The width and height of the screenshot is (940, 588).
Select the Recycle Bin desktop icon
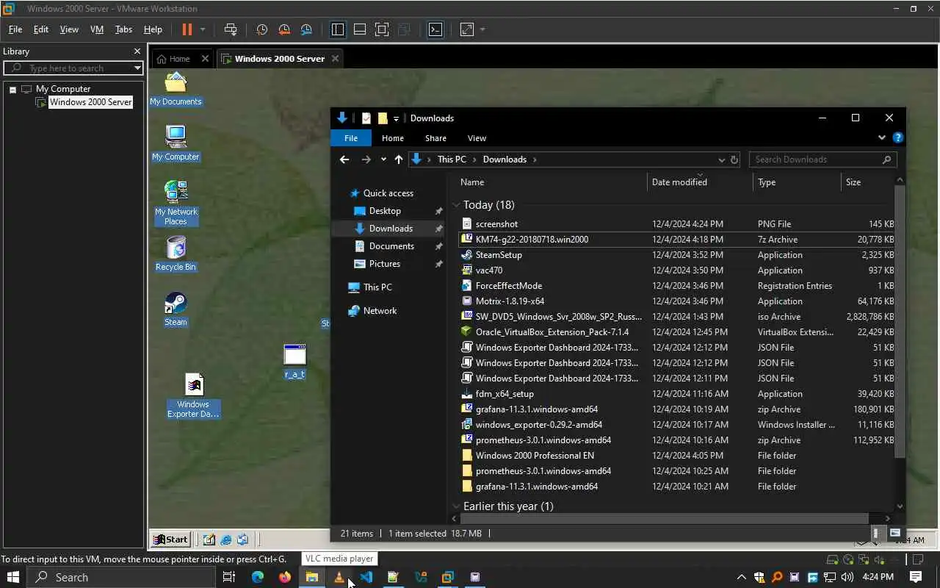(176, 254)
